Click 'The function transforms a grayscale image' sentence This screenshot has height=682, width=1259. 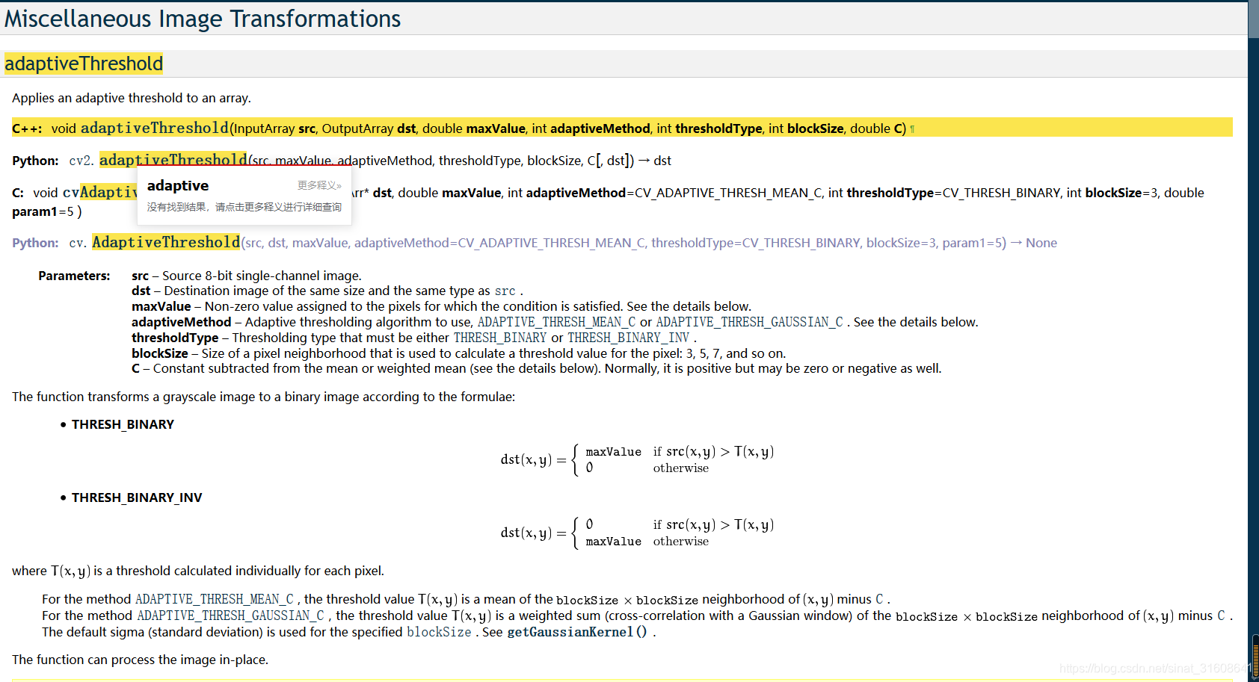pos(263,397)
